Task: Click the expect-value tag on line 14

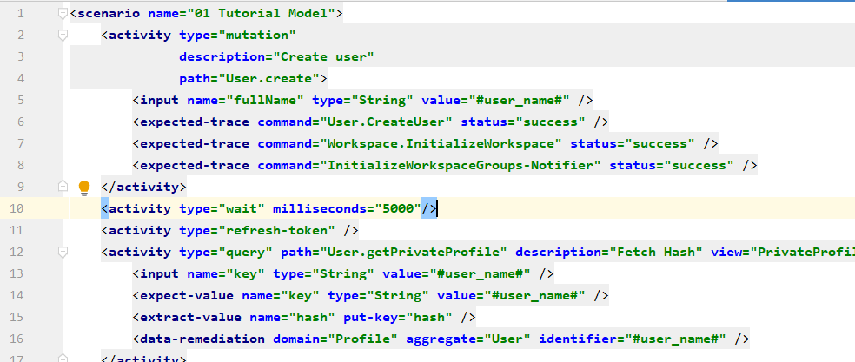Action: point(187,295)
